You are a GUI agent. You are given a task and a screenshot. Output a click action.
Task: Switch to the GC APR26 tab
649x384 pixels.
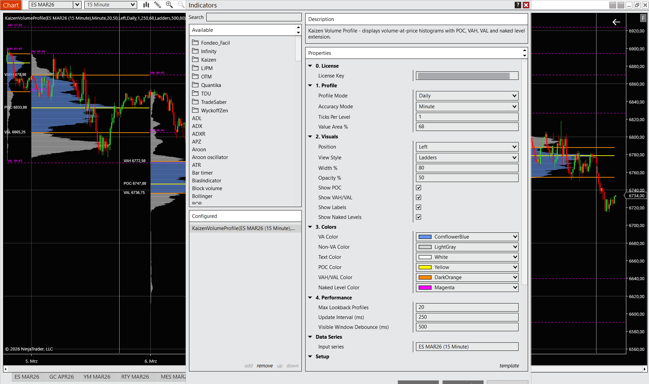tap(61, 377)
